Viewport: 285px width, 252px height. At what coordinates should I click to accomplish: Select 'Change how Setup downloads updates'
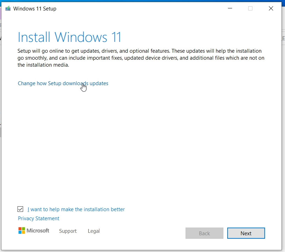[x=63, y=83]
